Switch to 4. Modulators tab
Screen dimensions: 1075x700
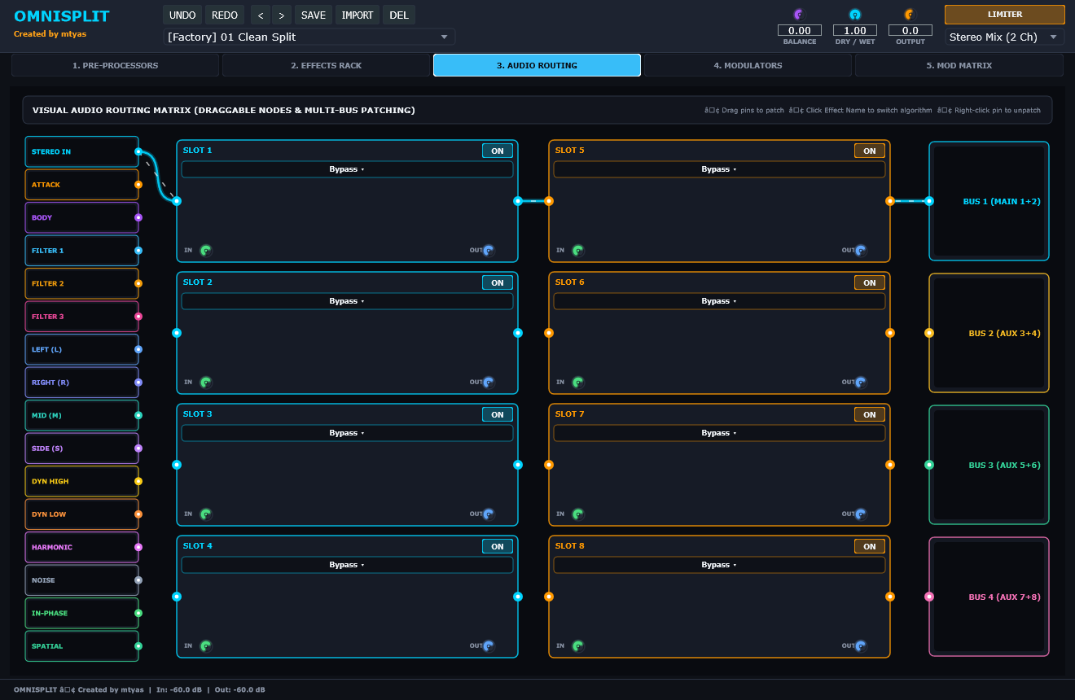(x=748, y=65)
